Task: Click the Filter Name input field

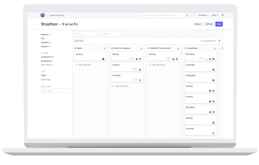Action: pyautogui.click(x=55, y=91)
